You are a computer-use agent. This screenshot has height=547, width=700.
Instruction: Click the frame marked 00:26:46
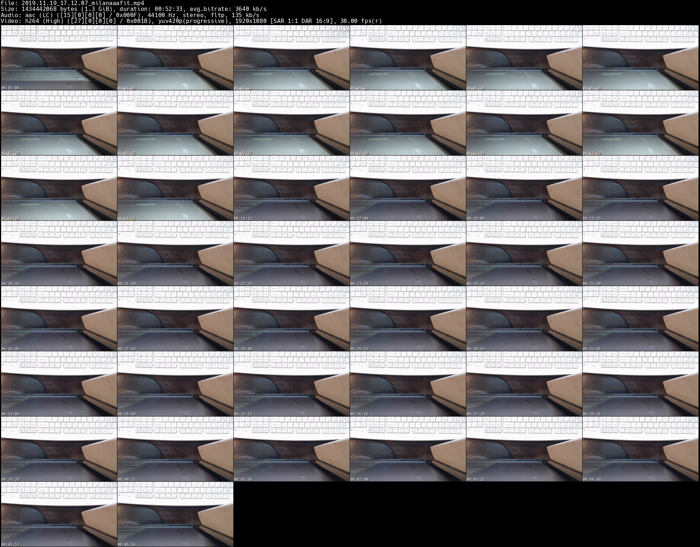click(x=59, y=319)
